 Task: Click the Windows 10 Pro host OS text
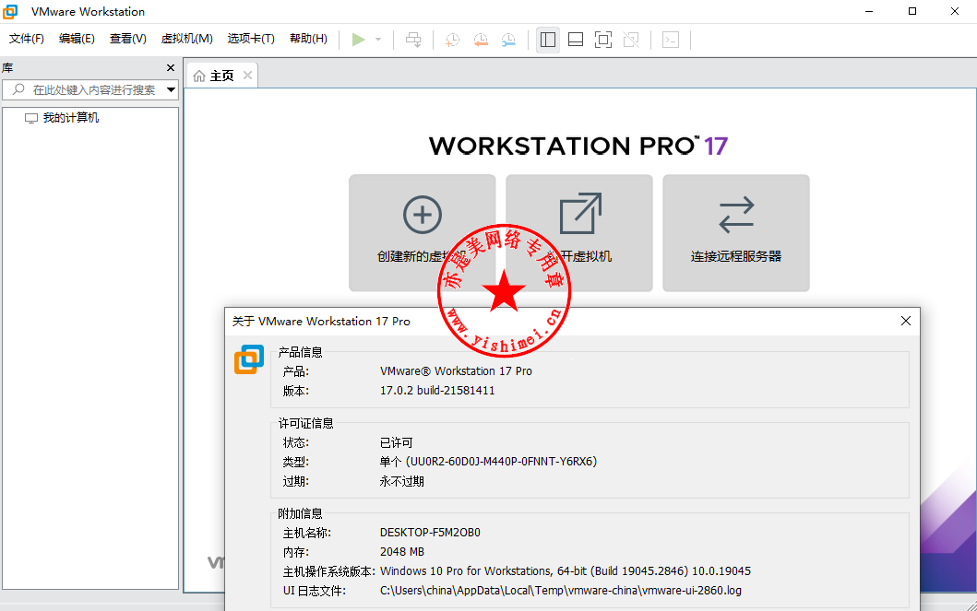click(566, 571)
